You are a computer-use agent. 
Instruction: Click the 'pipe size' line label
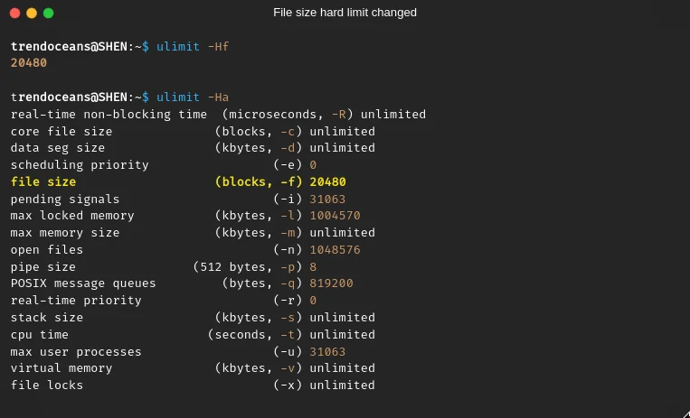tap(43, 266)
